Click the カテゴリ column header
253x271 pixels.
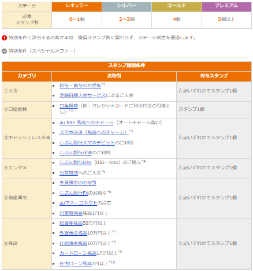27,76
